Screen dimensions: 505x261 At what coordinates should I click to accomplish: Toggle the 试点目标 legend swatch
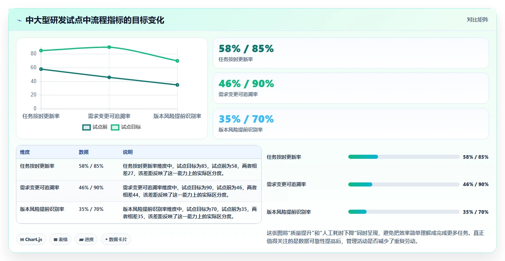point(115,127)
